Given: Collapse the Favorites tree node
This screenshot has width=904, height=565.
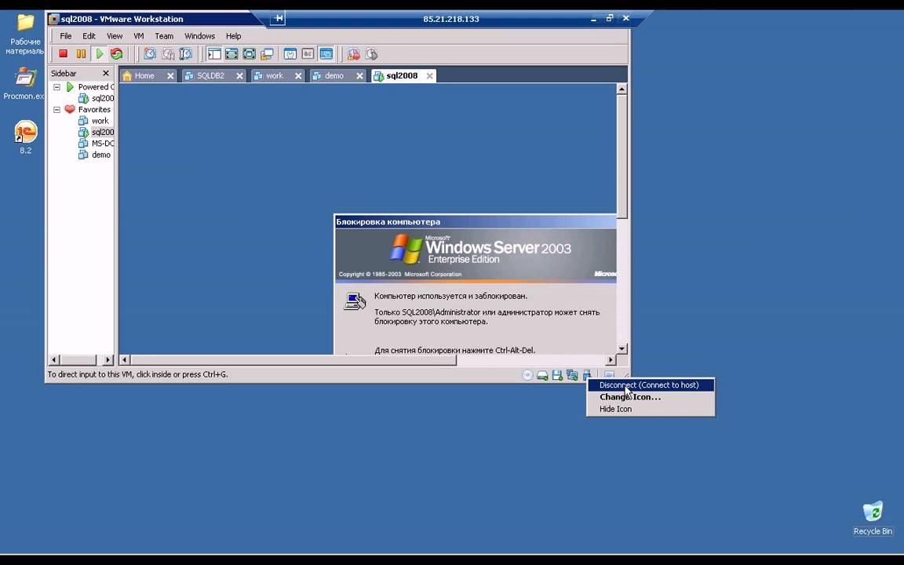Looking at the screenshot, I should point(57,110).
